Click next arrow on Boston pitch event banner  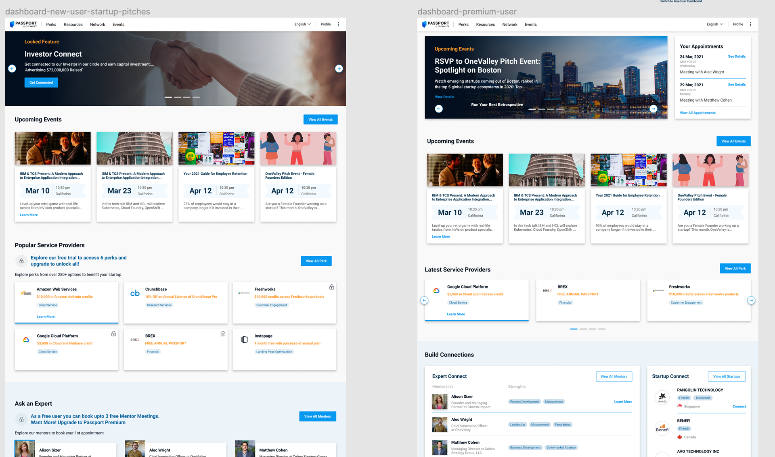[x=653, y=109]
